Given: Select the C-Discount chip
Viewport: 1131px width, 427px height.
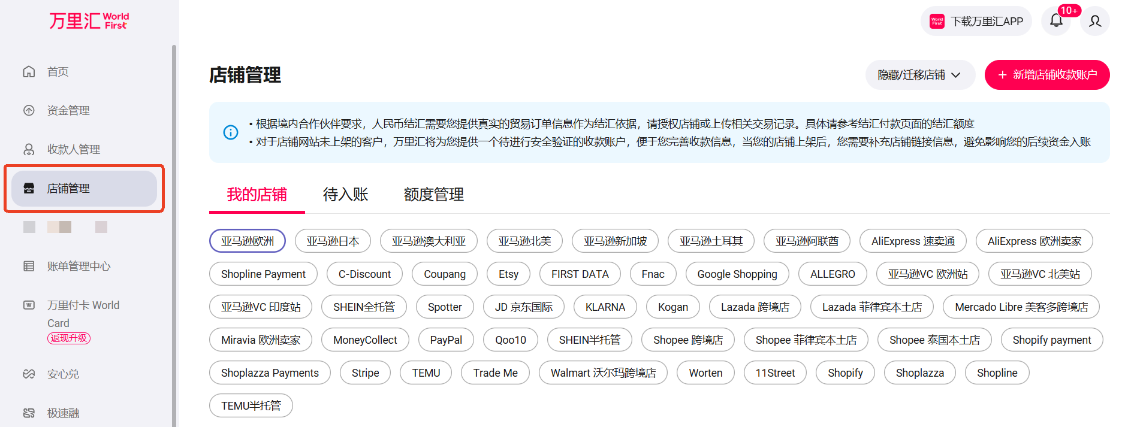Looking at the screenshot, I should pyautogui.click(x=364, y=274).
